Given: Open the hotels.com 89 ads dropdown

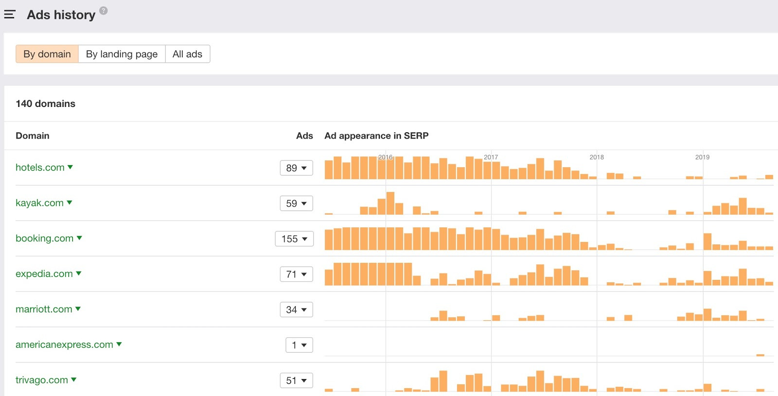Looking at the screenshot, I should (296, 168).
